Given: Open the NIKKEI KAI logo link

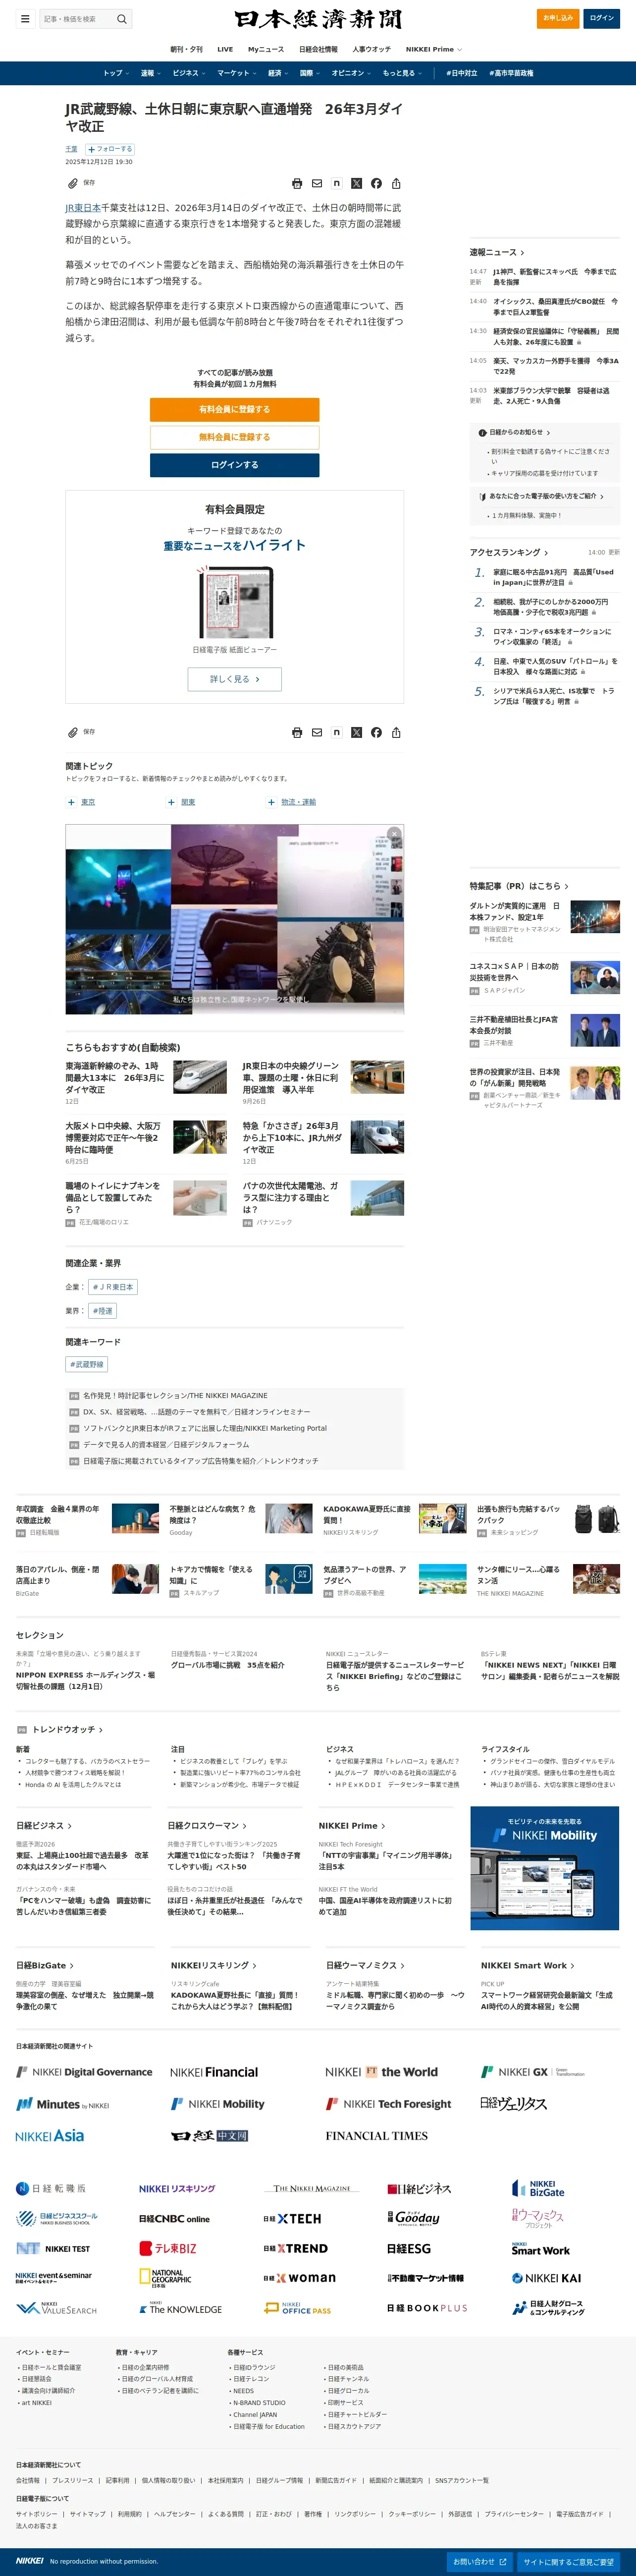Looking at the screenshot, I should (x=546, y=2278).
